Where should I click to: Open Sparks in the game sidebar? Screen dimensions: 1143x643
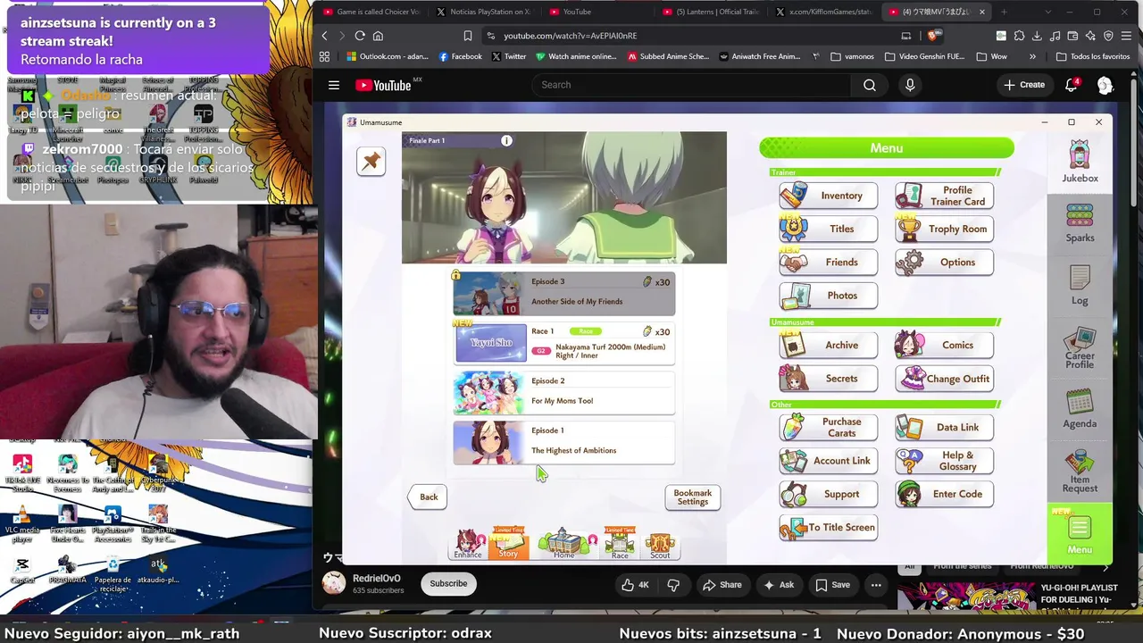[x=1080, y=223]
